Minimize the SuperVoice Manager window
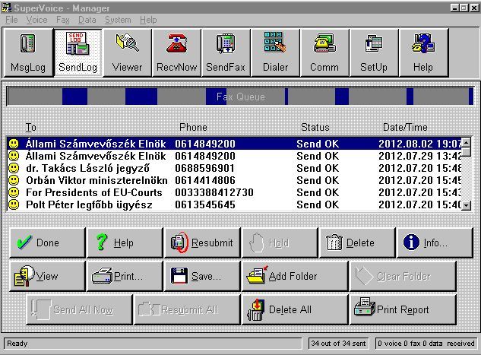Viewport: 481px width, 355px height. point(455,8)
